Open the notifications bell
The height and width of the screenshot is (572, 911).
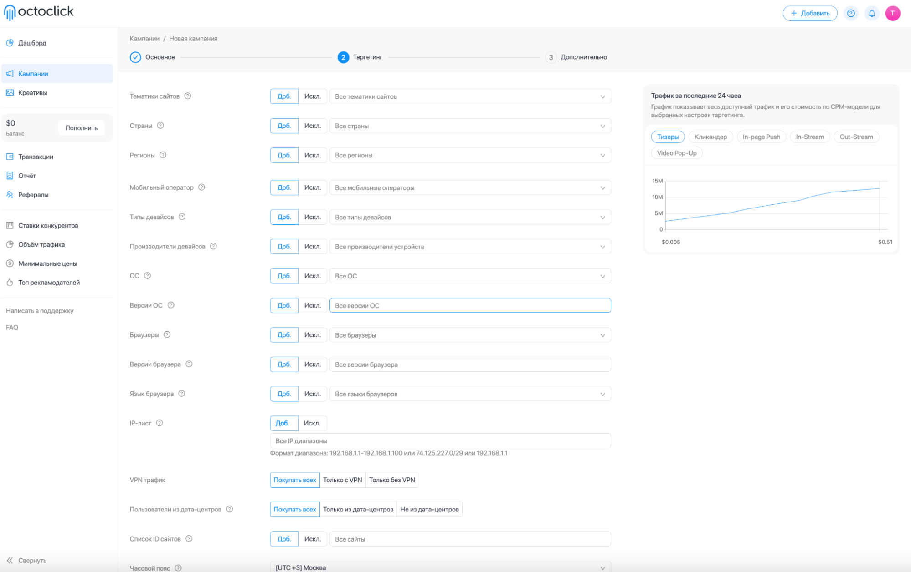pos(871,13)
